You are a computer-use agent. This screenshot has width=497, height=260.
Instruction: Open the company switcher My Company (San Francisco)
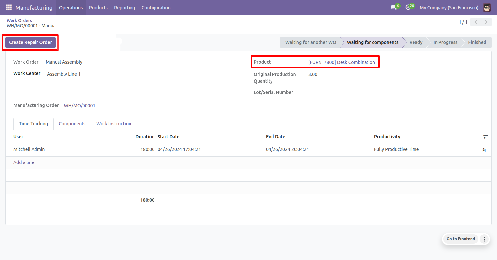coord(449,7)
